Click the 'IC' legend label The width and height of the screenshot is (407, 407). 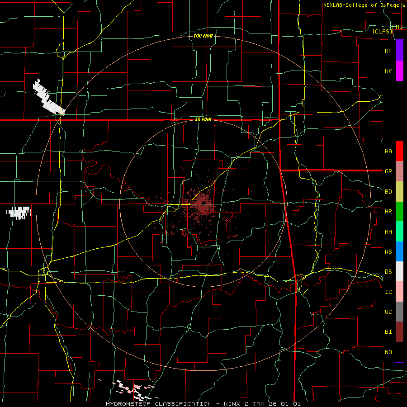pos(388,292)
